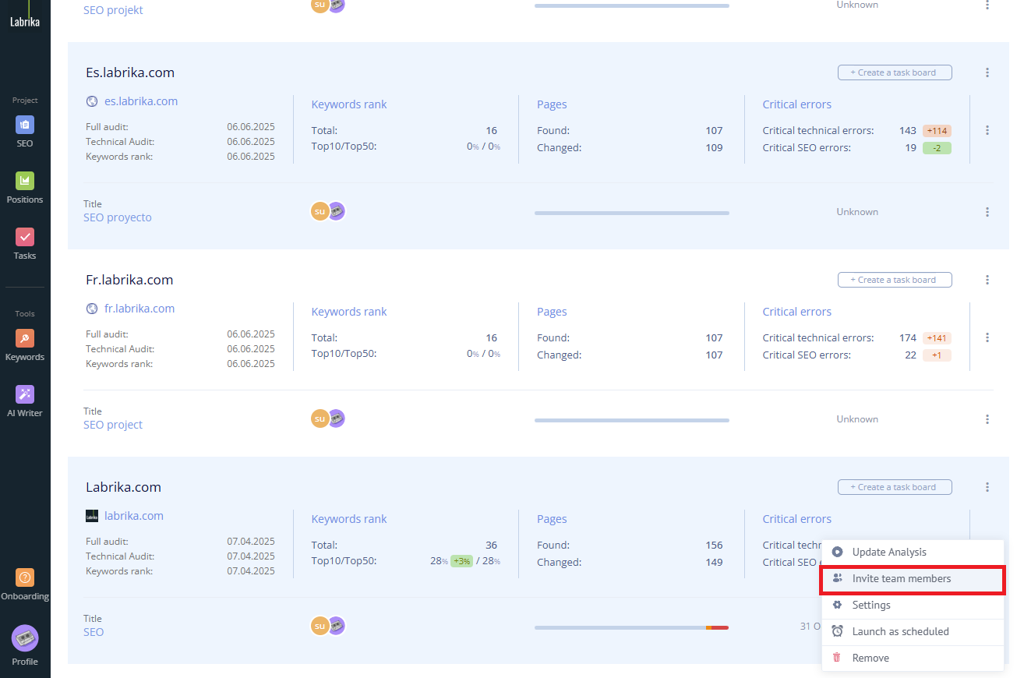Click the 174 critical technical errors value
Screen dimensions: 1024x678
click(908, 338)
